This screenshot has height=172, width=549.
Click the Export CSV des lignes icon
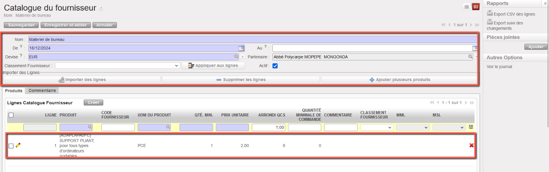click(490, 14)
